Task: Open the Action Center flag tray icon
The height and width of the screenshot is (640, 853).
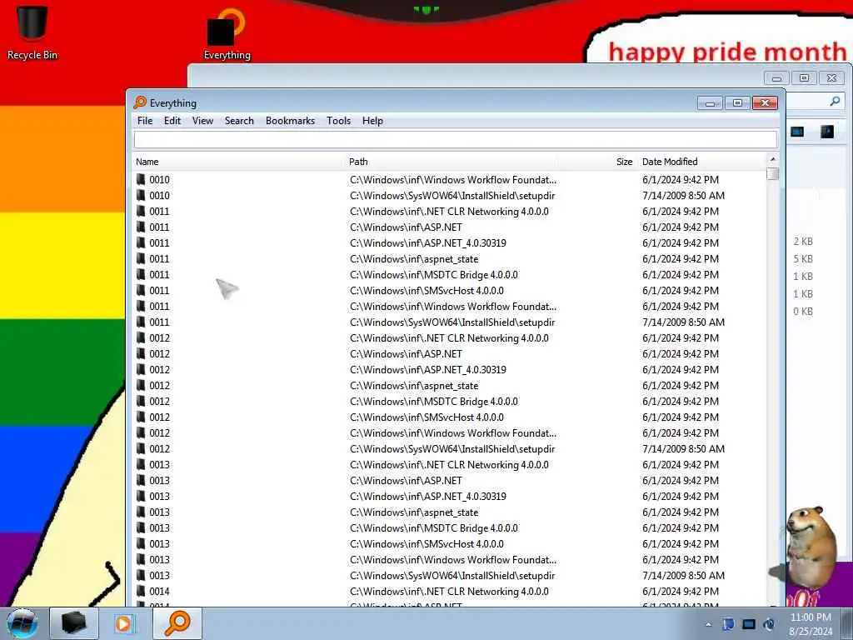Action: point(728,624)
